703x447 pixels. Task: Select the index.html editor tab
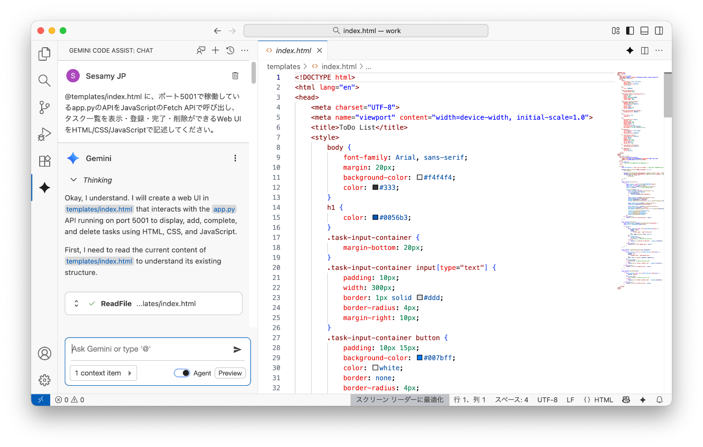[294, 51]
